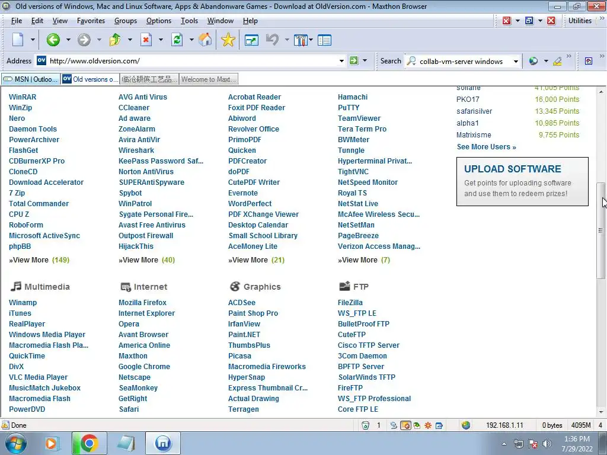Screen dimensions: 607x455
Task: Open the Paint Shop Pro link
Action: tap(253, 313)
